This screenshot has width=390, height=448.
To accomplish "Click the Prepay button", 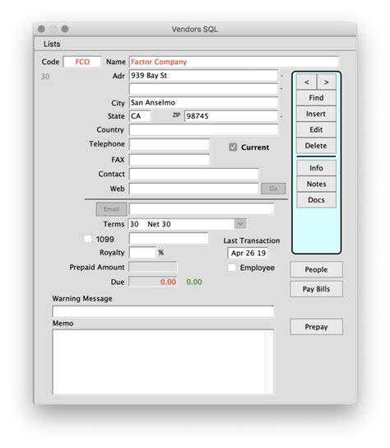I will (x=316, y=327).
